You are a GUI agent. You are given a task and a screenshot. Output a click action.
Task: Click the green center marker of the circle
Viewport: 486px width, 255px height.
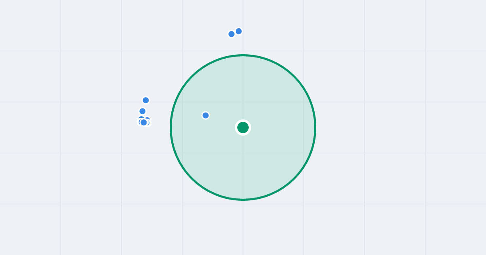tap(243, 127)
